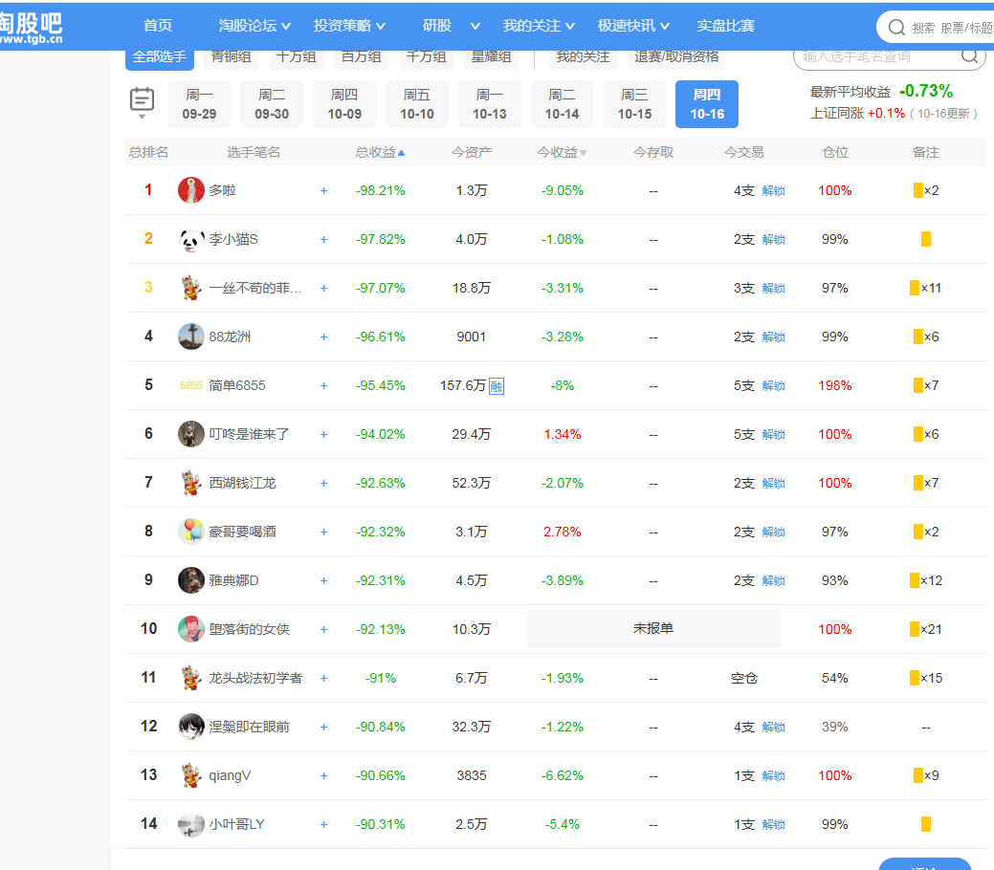Go to 首页 in the top navigation

click(x=157, y=26)
